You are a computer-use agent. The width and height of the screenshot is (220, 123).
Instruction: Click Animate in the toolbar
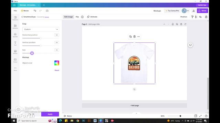pyautogui.click(x=92, y=17)
